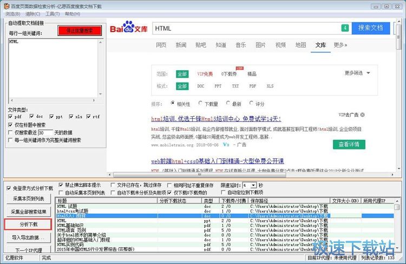This screenshot has width=406, height=264.
Task: Toggle the ppt file type checkbox
Action: coord(51,117)
